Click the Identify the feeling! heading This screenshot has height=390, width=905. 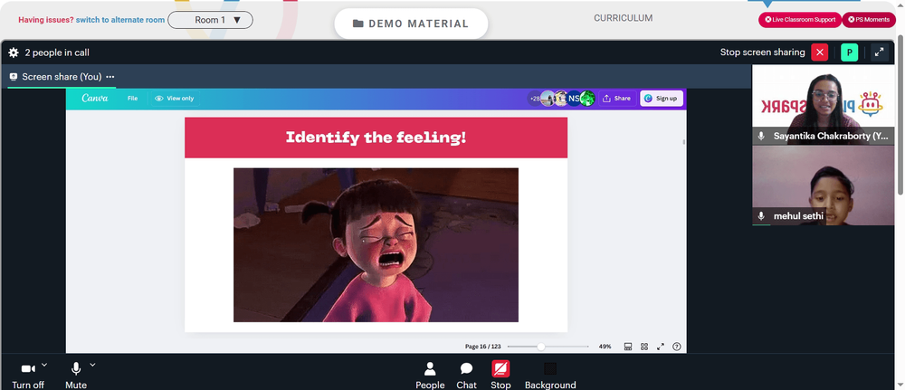376,138
